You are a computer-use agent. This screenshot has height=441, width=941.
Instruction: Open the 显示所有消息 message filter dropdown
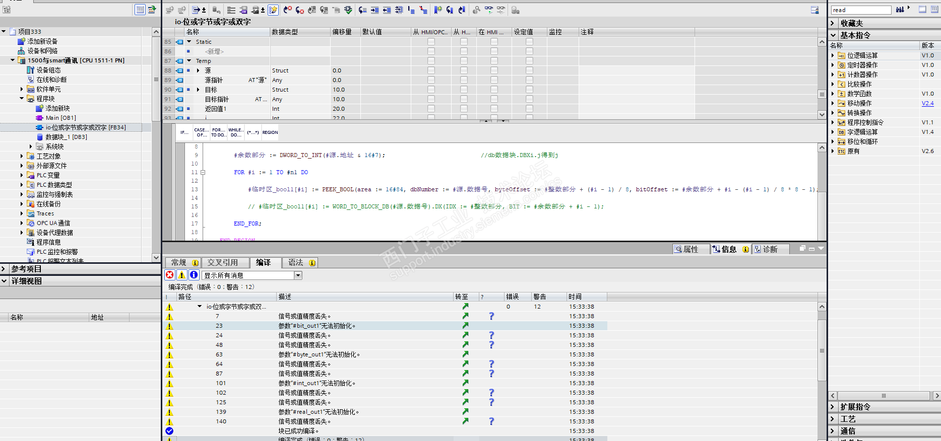pos(298,275)
